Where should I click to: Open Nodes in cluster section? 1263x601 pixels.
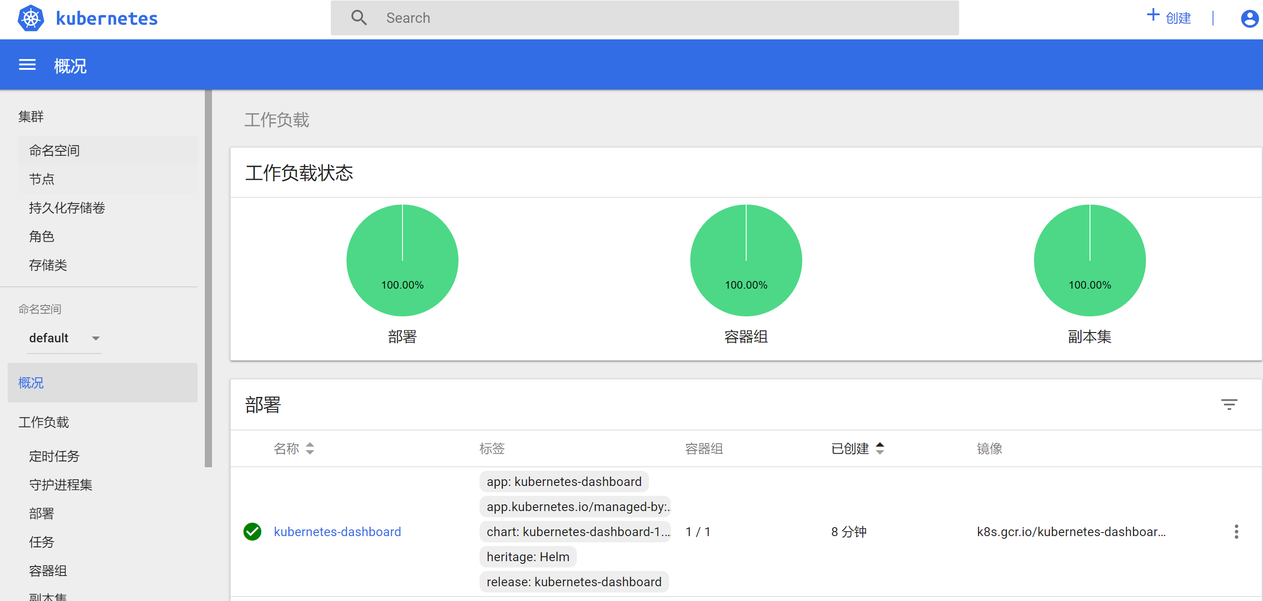click(x=42, y=179)
